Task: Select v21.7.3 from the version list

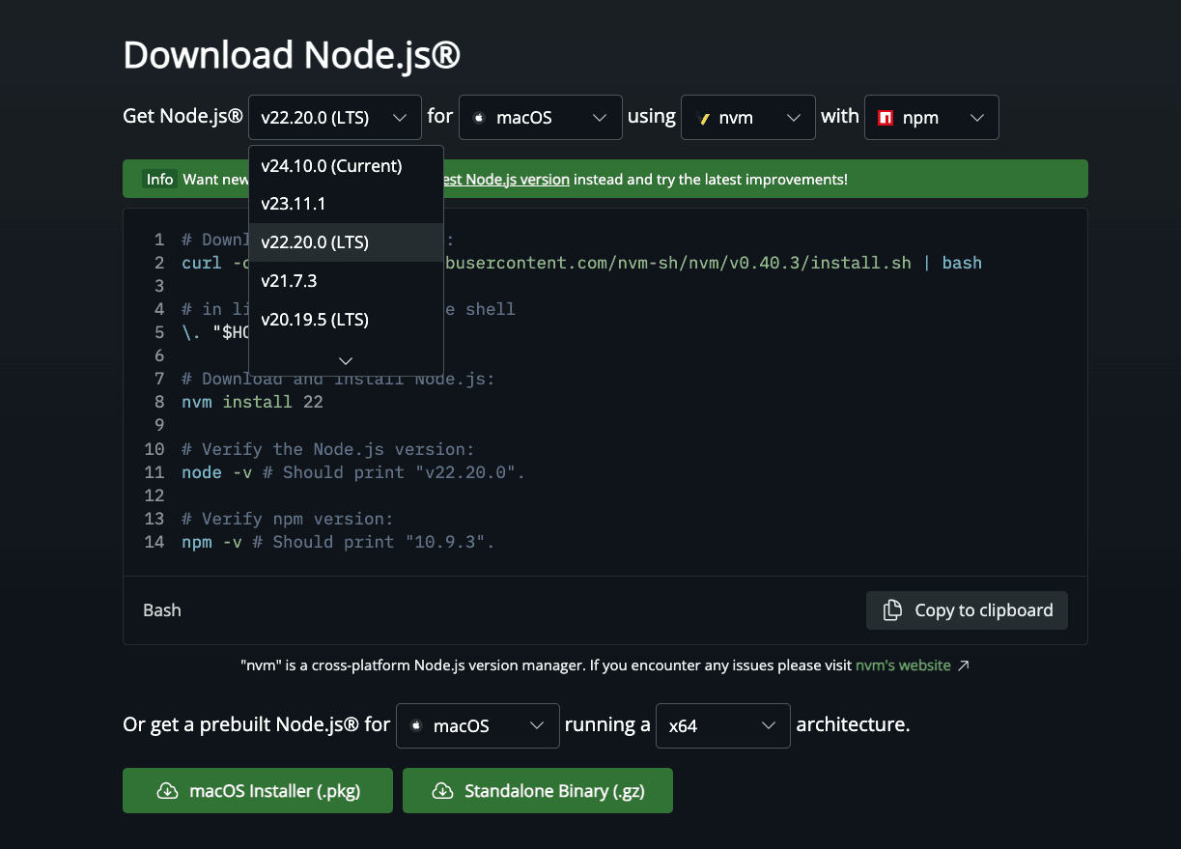Action: (289, 281)
